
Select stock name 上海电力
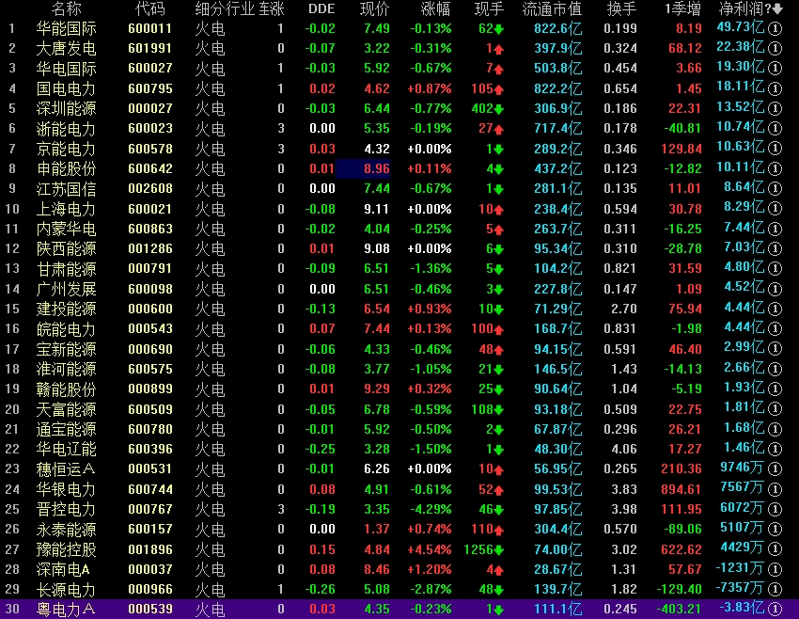pos(66,209)
